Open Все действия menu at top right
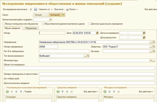The width and height of the screenshot is (157, 102). 150,9
